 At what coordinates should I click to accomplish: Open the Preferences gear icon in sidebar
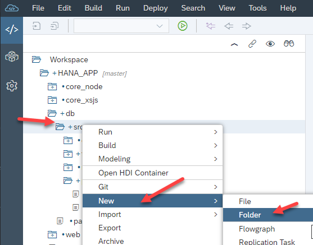tap(12, 86)
